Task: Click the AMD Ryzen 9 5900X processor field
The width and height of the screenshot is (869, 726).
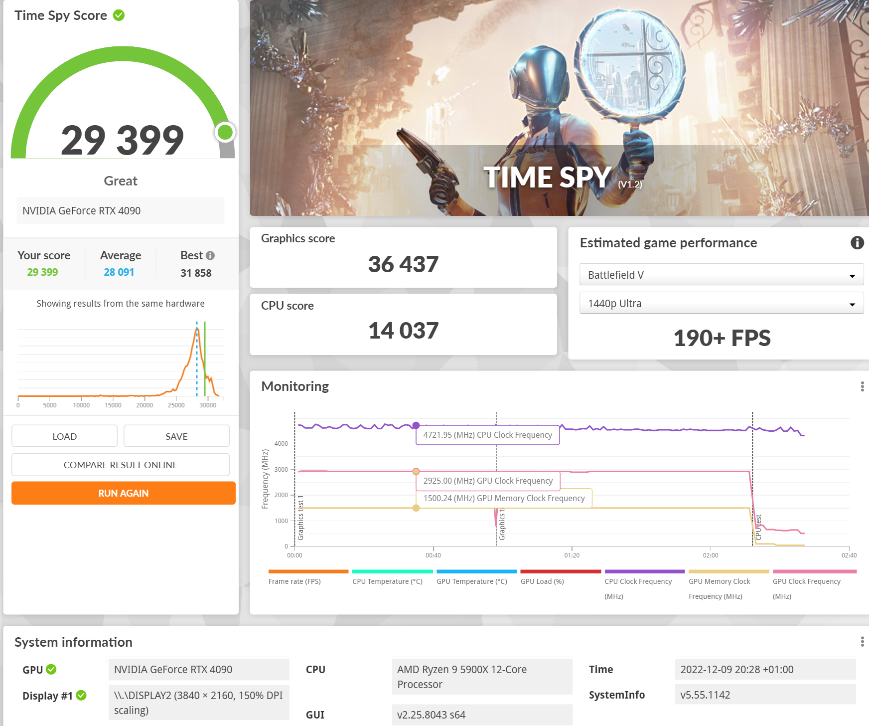Action: (482, 677)
